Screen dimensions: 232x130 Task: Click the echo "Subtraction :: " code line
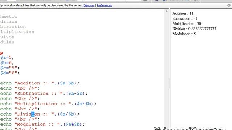coord(44,94)
